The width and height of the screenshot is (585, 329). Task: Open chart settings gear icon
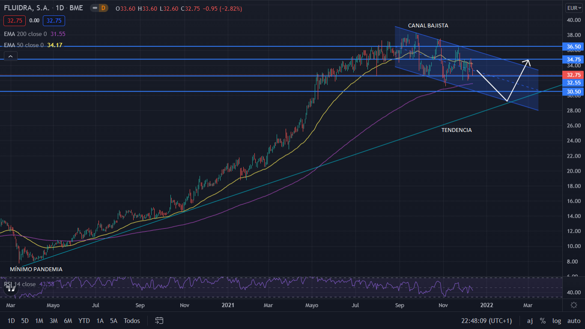point(574,305)
